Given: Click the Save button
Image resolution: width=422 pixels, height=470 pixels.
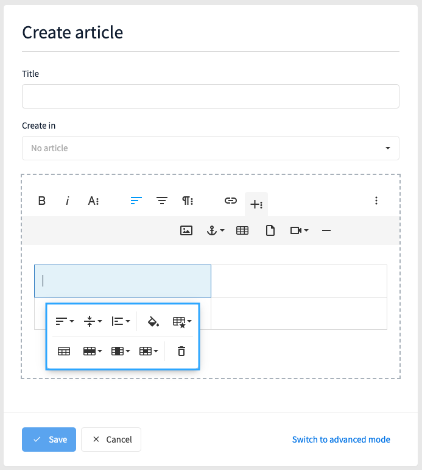Looking at the screenshot, I should 49,440.
